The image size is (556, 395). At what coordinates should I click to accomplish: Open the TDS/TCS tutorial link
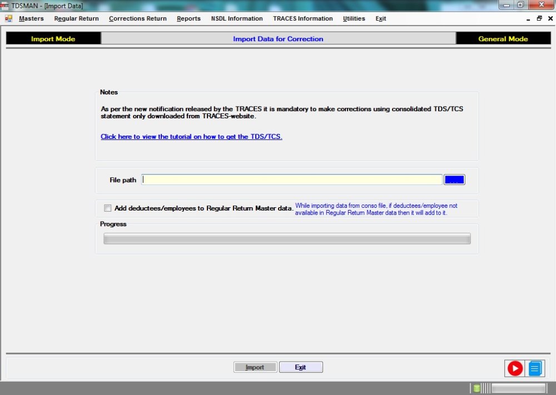pos(191,137)
